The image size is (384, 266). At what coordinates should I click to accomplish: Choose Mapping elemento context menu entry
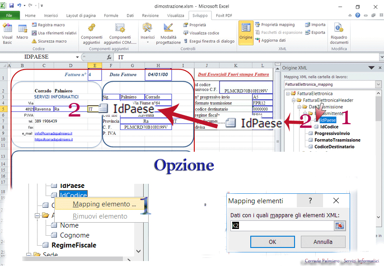point(100,204)
